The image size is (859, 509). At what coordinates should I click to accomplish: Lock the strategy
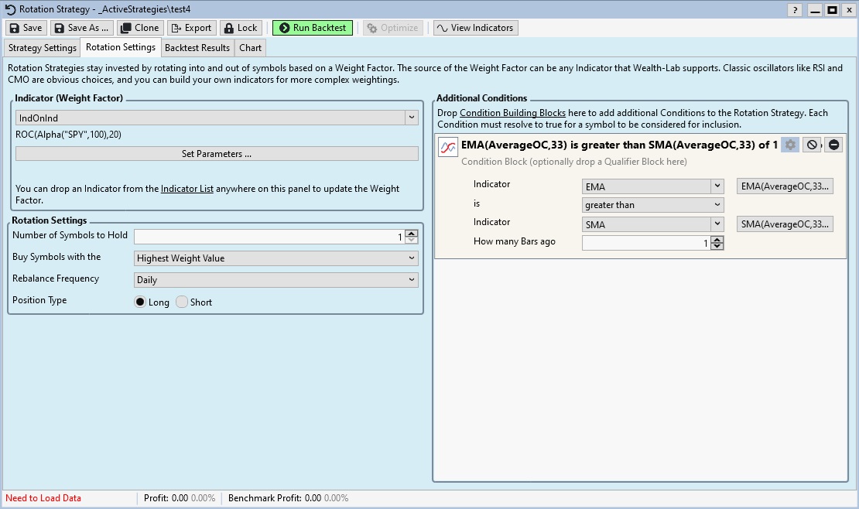tap(241, 28)
